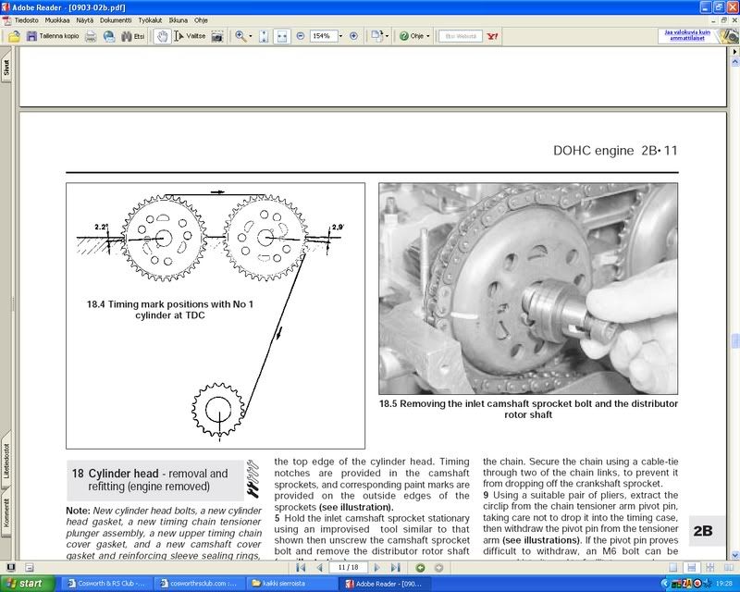The height and width of the screenshot is (592, 740).
Task: Switch to continuous page layout
Action: pyautogui.click(x=691, y=567)
